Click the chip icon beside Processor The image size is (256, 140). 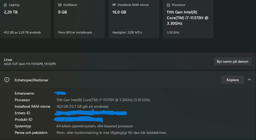(x=168, y=5)
